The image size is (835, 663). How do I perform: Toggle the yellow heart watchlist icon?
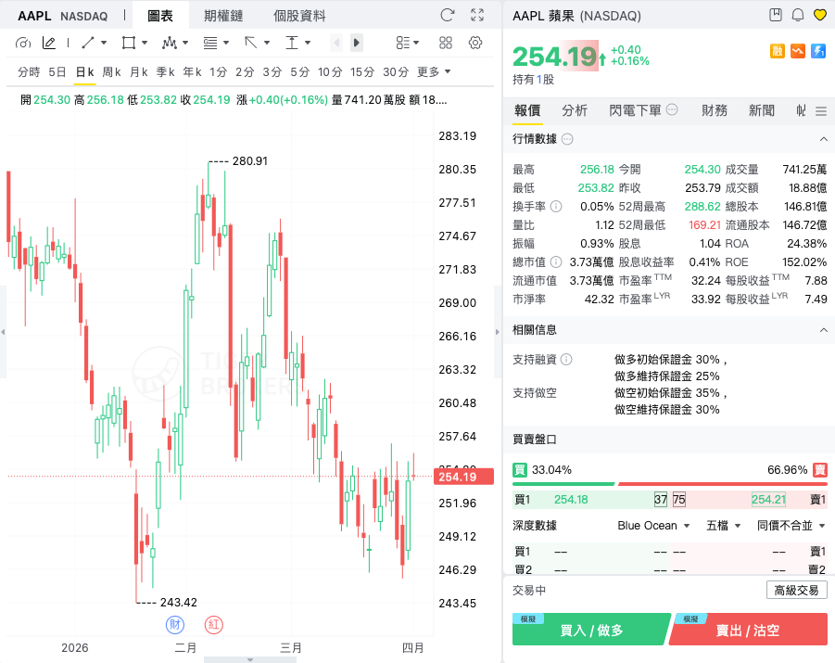point(820,15)
